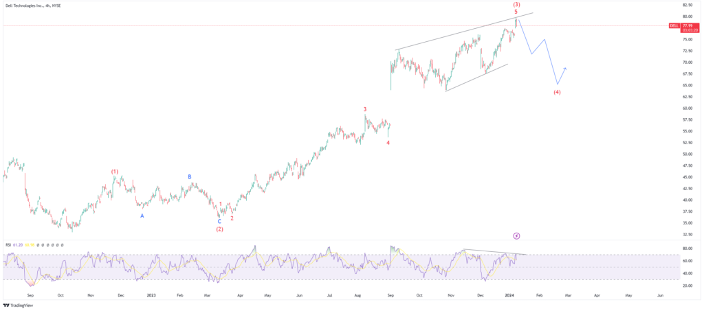The height and width of the screenshot is (311, 704).
Task: Select the blue projected price path drawing
Action: tap(542, 51)
